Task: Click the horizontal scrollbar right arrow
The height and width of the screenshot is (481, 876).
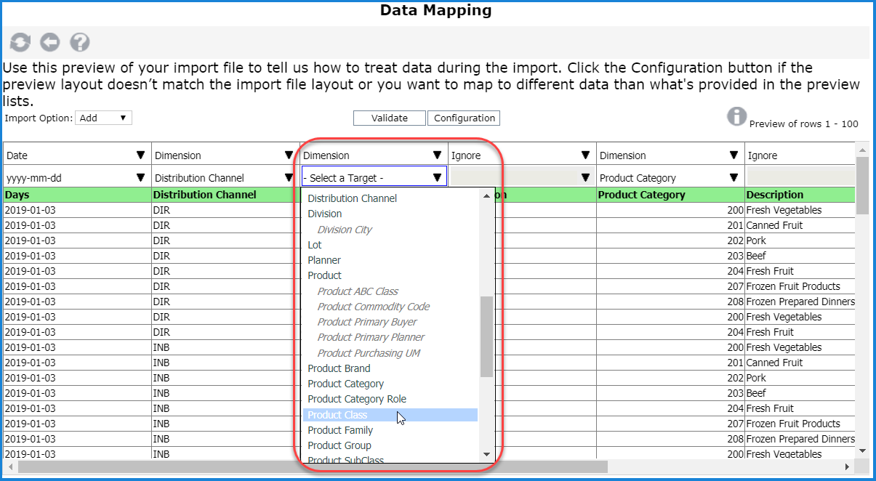Action: click(847, 466)
